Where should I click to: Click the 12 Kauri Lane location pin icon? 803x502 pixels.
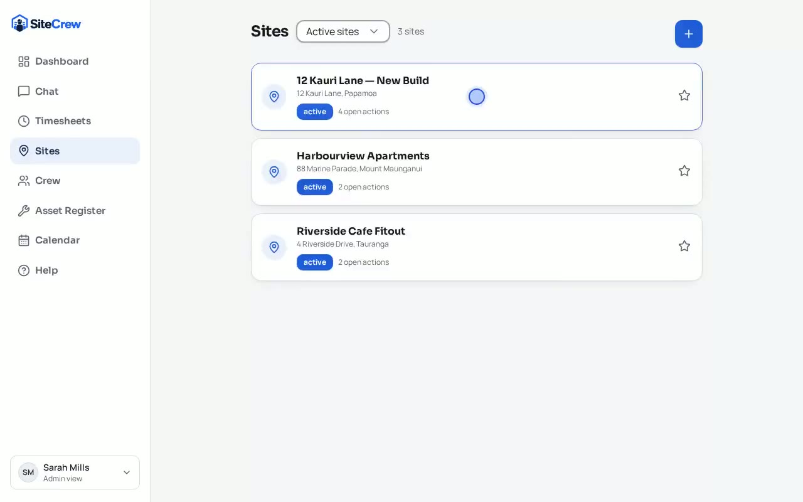(x=274, y=97)
